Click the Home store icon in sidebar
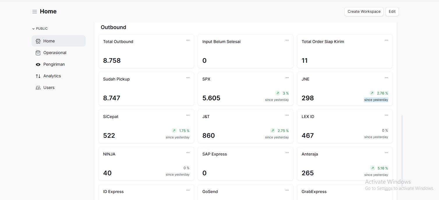Screen dimensions: 439x200 click(38, 41)
